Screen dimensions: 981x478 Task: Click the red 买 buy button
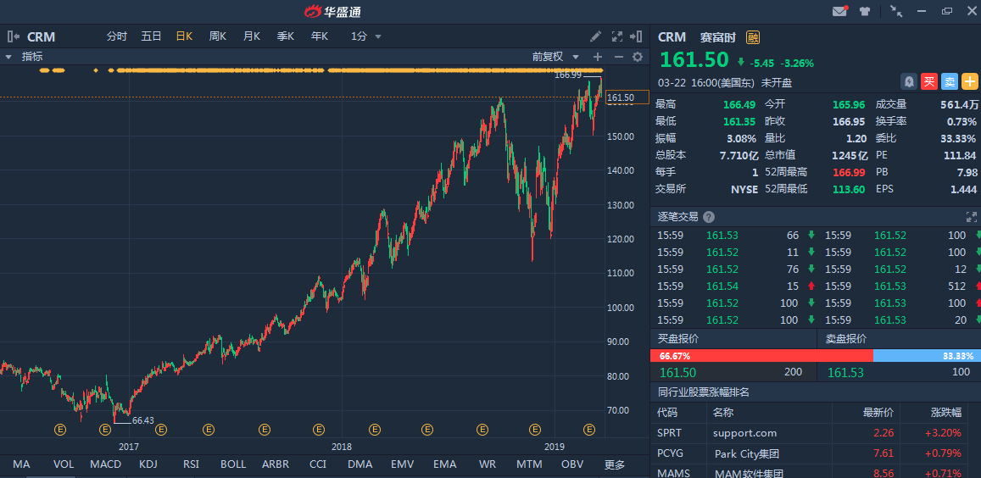(929, 81)
